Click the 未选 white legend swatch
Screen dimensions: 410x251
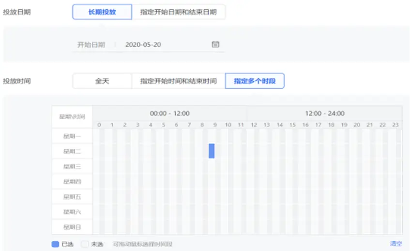(84, 244)
